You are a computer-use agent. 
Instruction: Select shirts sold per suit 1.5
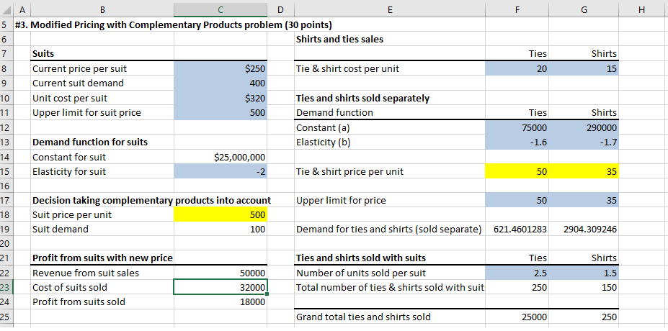pyautogui.click(x=584, y=273)
